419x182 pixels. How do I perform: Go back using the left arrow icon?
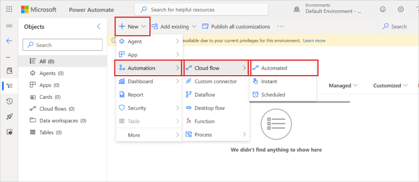click(9, 41)
